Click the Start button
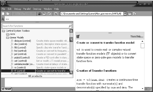This screenshot has width=153, height=92. 7,89
